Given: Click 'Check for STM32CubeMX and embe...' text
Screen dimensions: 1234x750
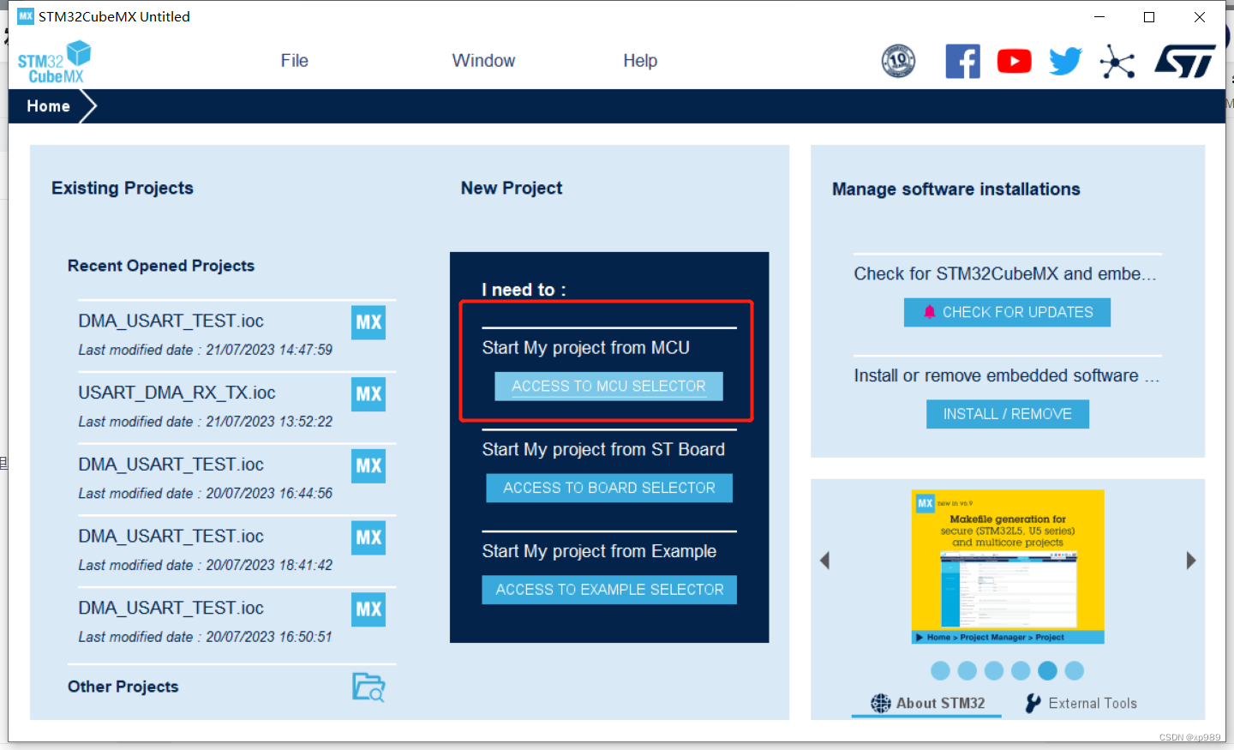Looking at the screenshot, I should coord(1005,273).
